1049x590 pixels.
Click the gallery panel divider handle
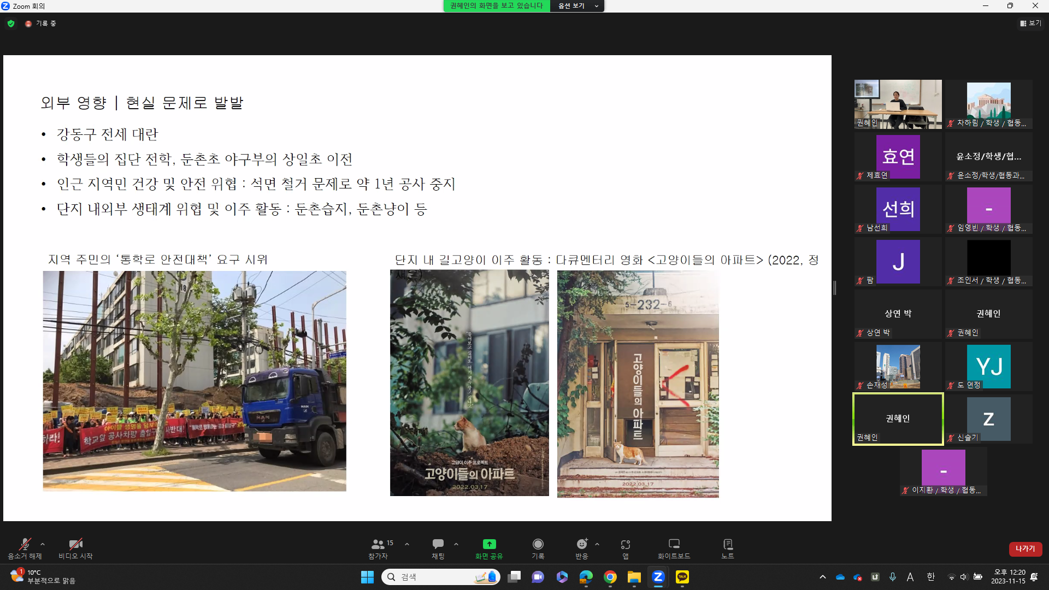tap(835, 288)
